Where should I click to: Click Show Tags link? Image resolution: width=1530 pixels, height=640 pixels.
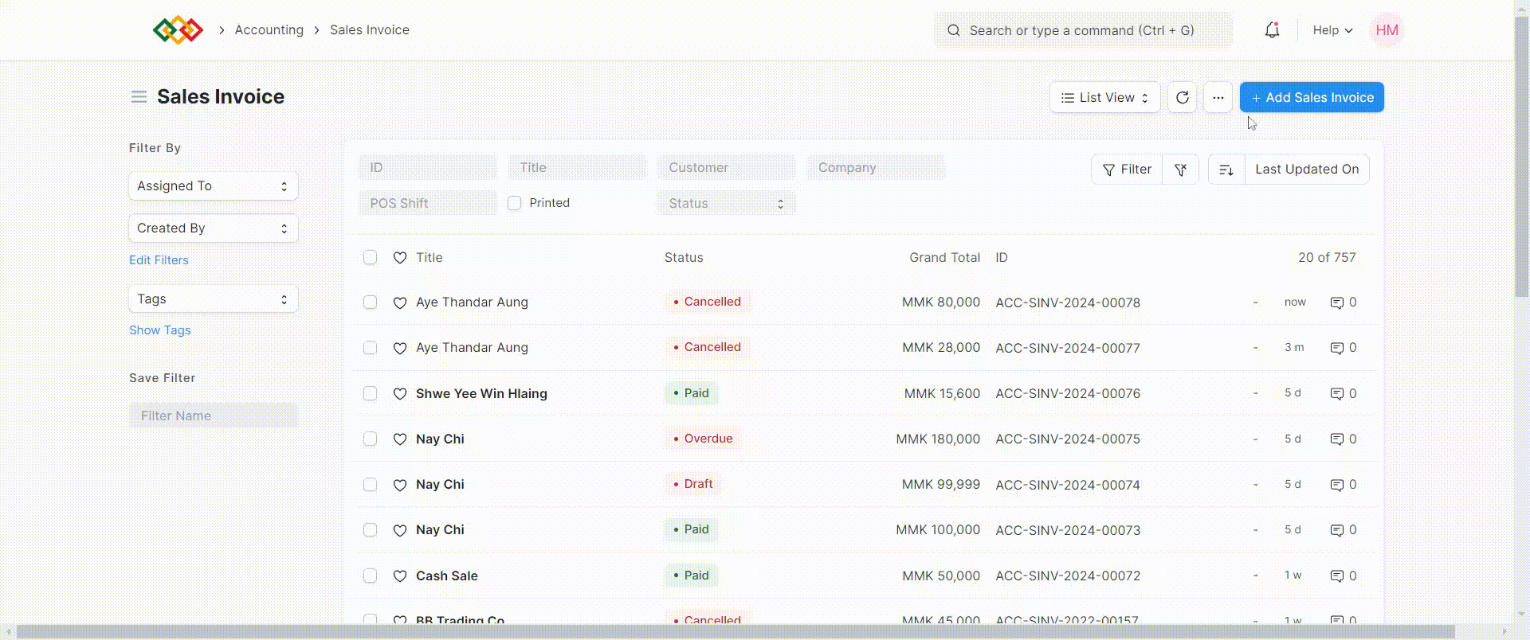pos(160,330)
